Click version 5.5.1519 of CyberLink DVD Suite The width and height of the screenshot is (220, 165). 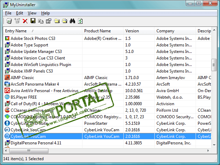click(x=132, y=123)
